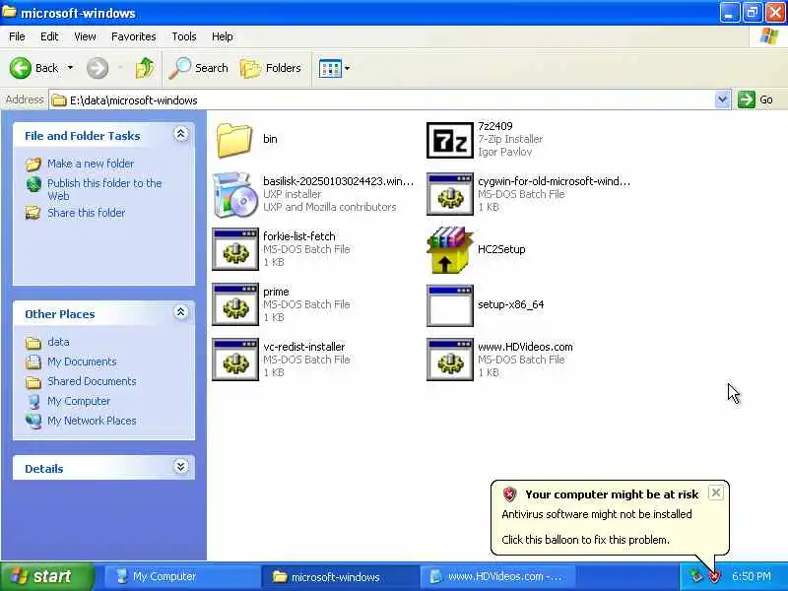Select the cygwin-for-old-microsoft-windows batch file icon
This screenshot has width=788, height=591.
coord(450,194)
